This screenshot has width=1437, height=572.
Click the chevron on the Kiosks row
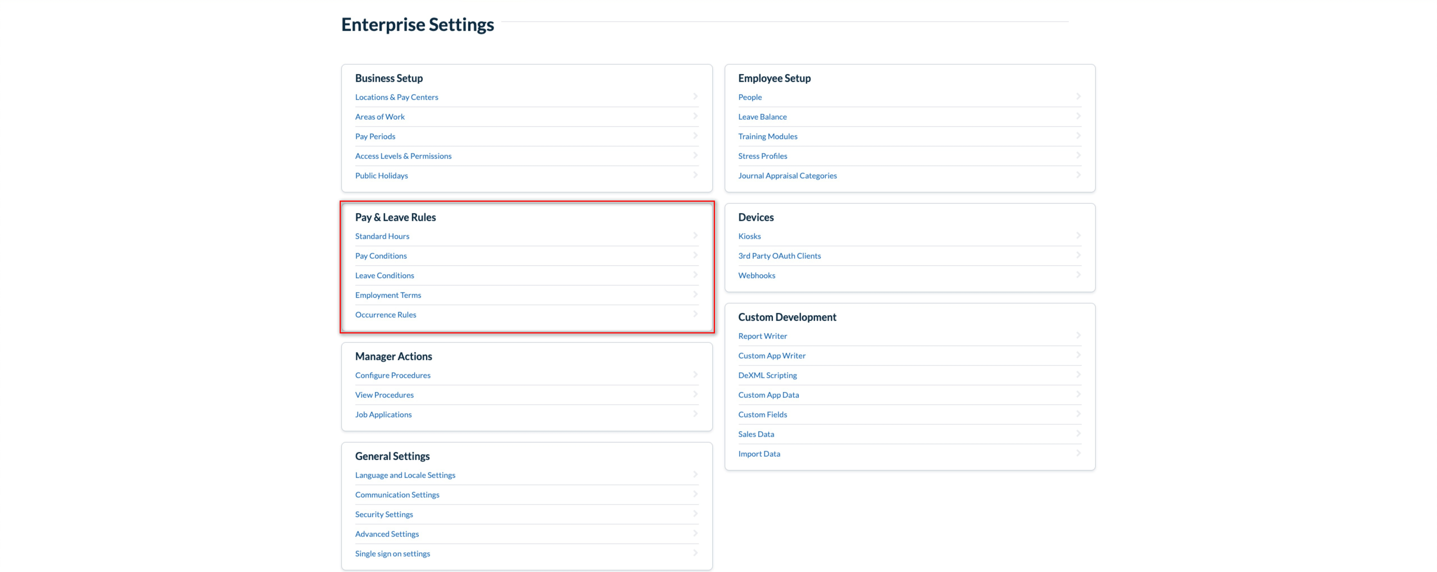tap(1078, 236)
